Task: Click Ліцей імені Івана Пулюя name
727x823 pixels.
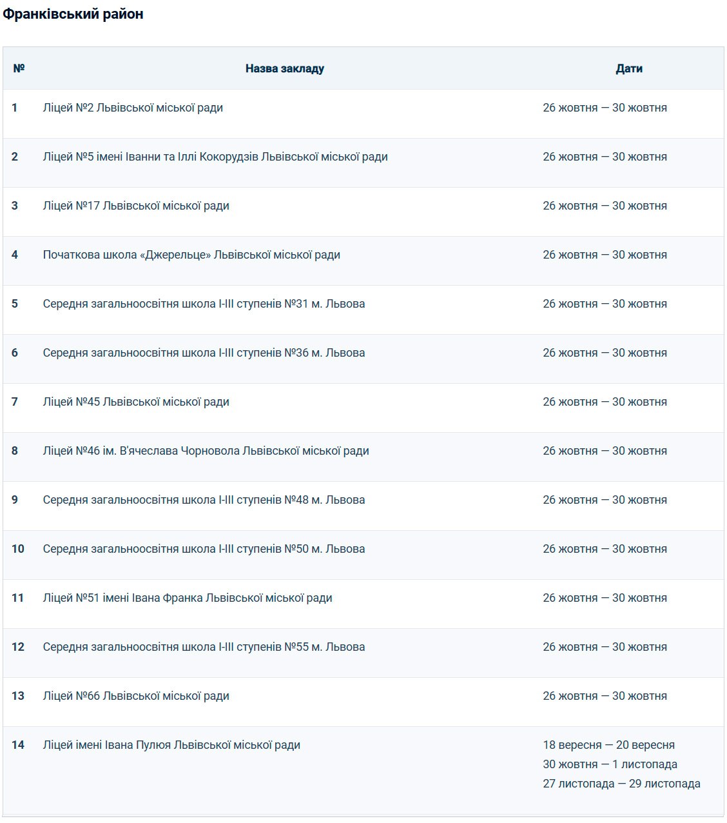Action: click(x=171, y=745)
